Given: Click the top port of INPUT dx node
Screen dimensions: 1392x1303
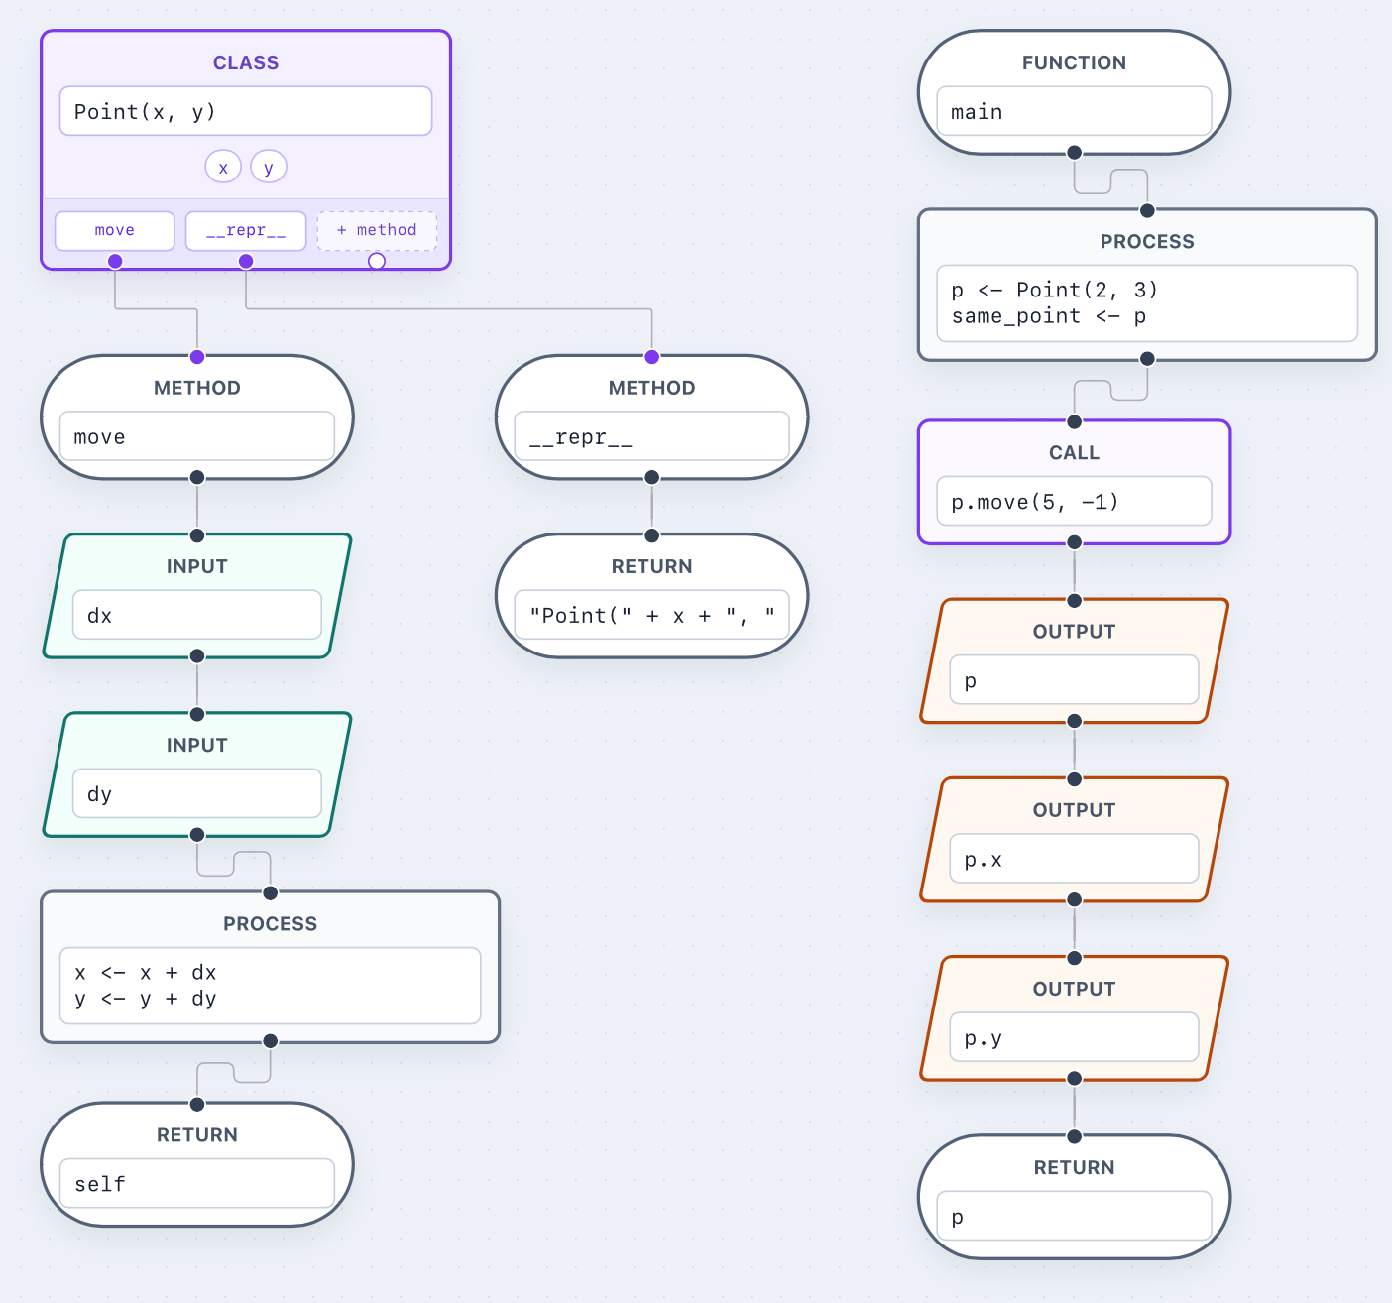Looking at the screenshot, I should 197,535.
